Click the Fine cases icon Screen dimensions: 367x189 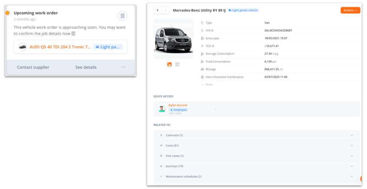161,156
